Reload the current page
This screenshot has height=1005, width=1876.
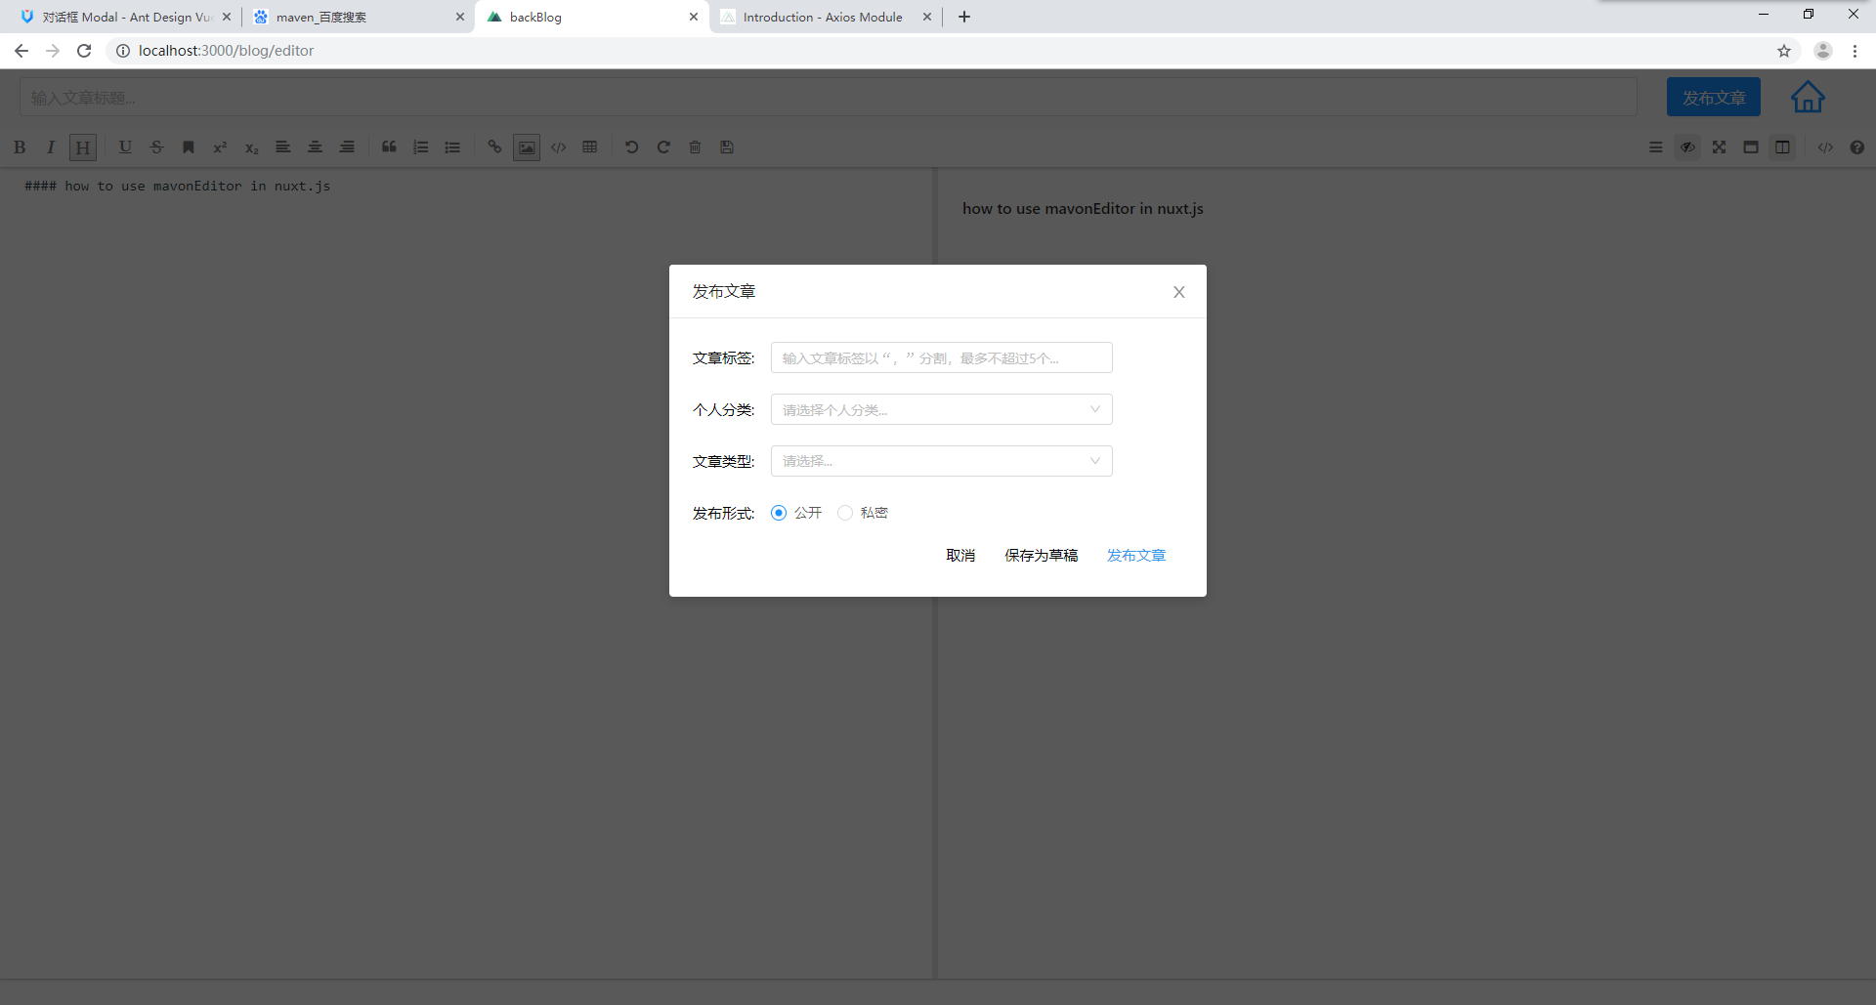85,51
